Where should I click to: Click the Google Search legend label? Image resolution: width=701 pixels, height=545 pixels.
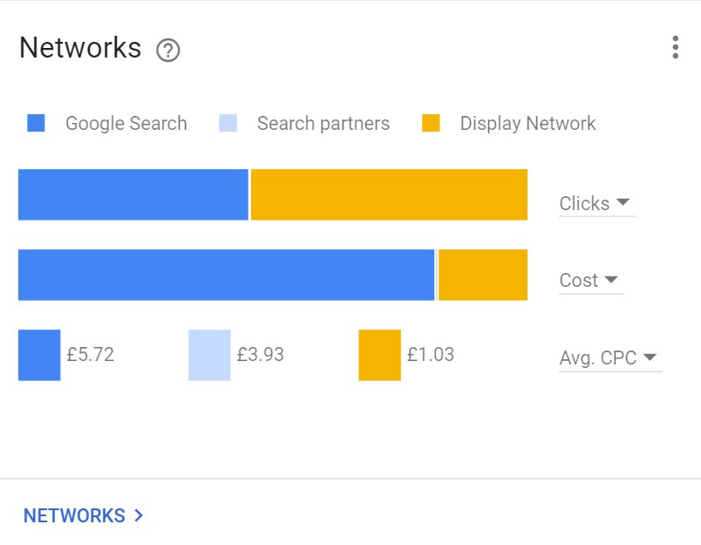[x=126, y=124]
